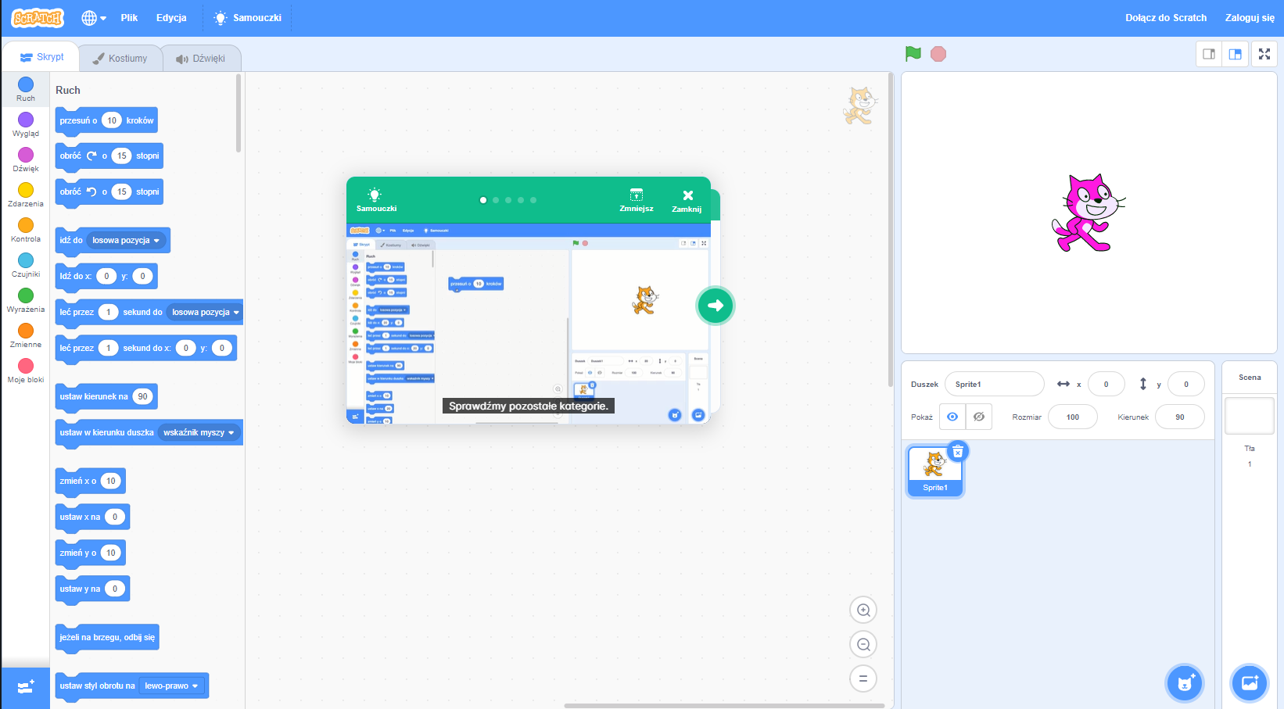This screenshot has height=709, width=1284.
Task: Open the Kostiumy tab
Action: tap(120, 59)
